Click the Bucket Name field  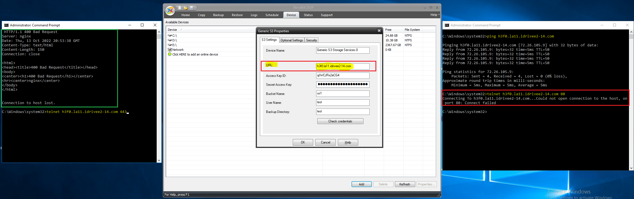pyautogui.click(x=343, y=94)
